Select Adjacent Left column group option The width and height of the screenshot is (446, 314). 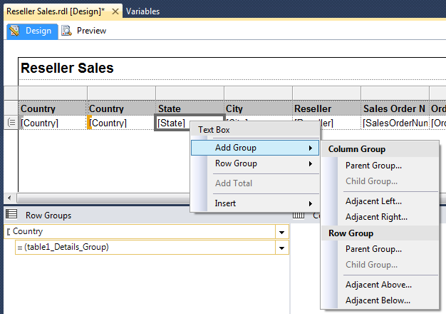pyautogui.click(x=373, y=201)
